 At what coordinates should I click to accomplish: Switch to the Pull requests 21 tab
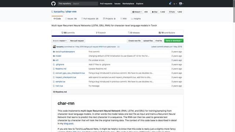[90, 19]
